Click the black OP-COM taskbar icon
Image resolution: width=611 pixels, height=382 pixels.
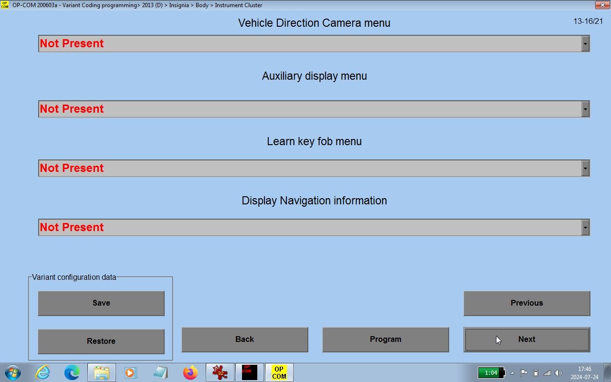click(x=249, y=372)
